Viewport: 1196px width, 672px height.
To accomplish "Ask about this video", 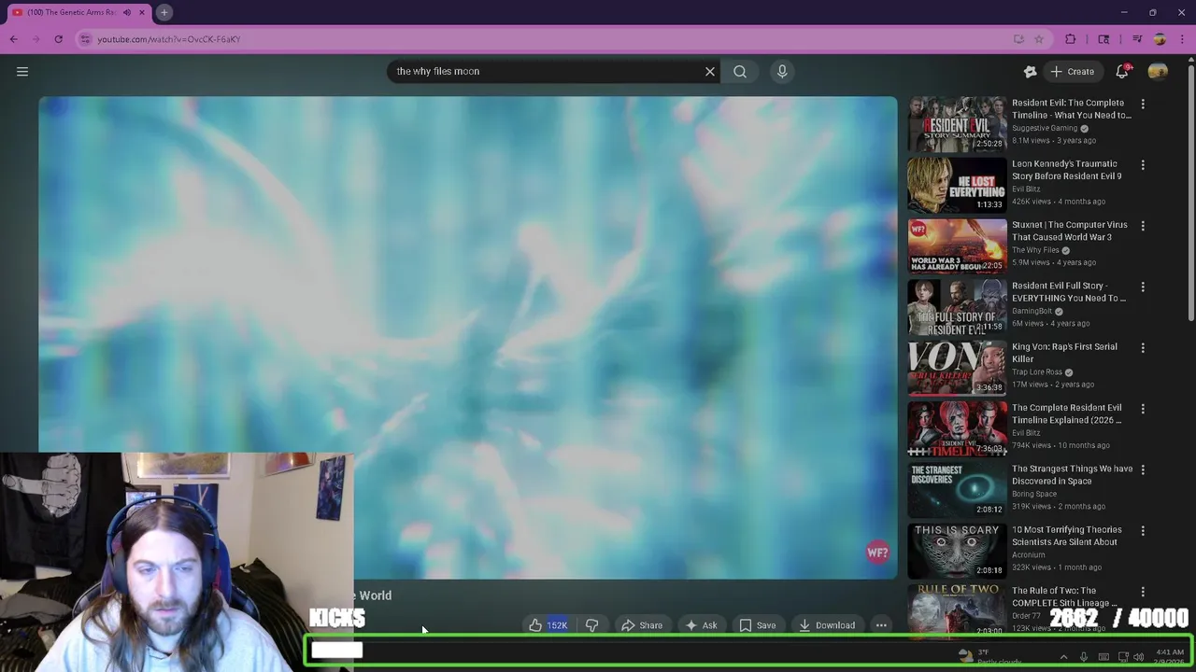I will tap(701, 625).
